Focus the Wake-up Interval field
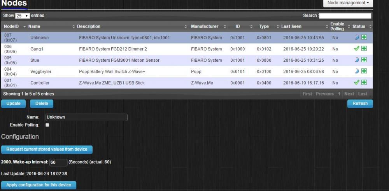Viewport: 389px width, 191px height. (x=58, y=162)
